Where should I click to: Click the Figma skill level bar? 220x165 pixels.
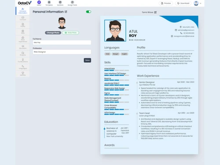(x=117, y=95)
